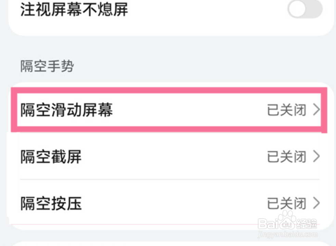Click 已关闭 status beside 隔空按压

point(286,204)
